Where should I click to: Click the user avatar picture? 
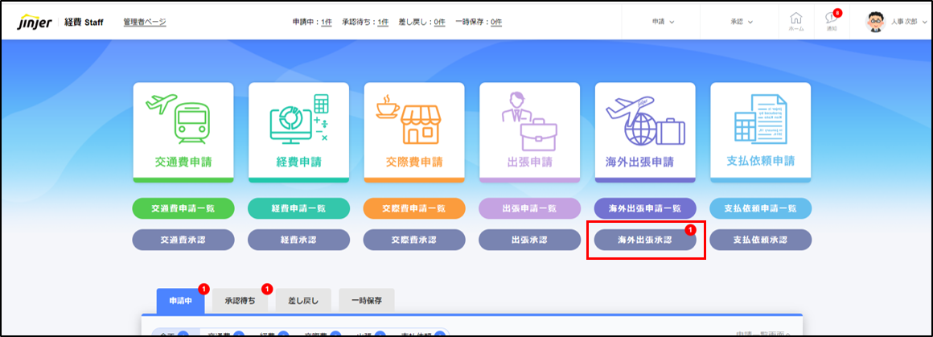875,22
